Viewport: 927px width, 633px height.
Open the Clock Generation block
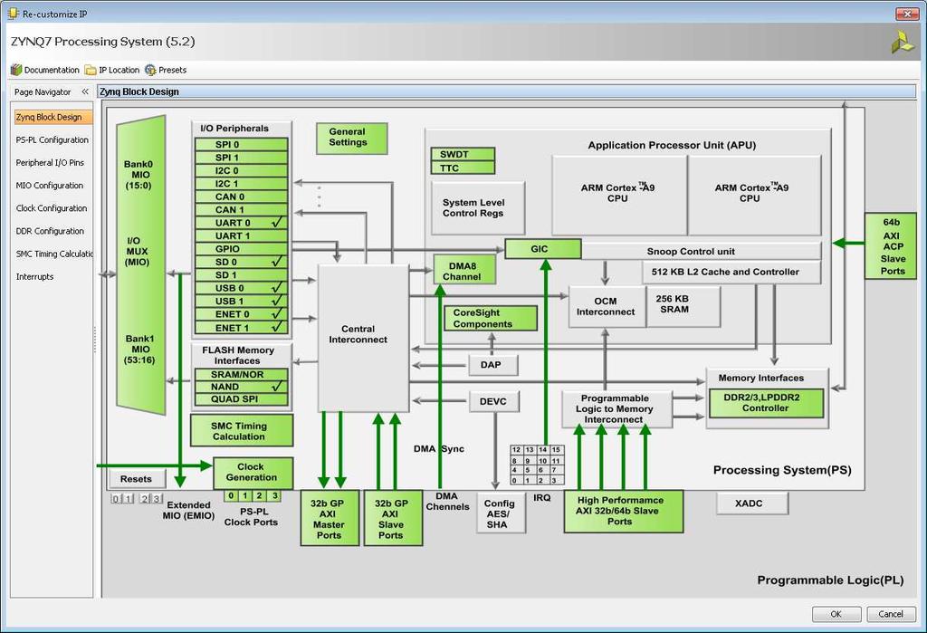click(253, 473)
